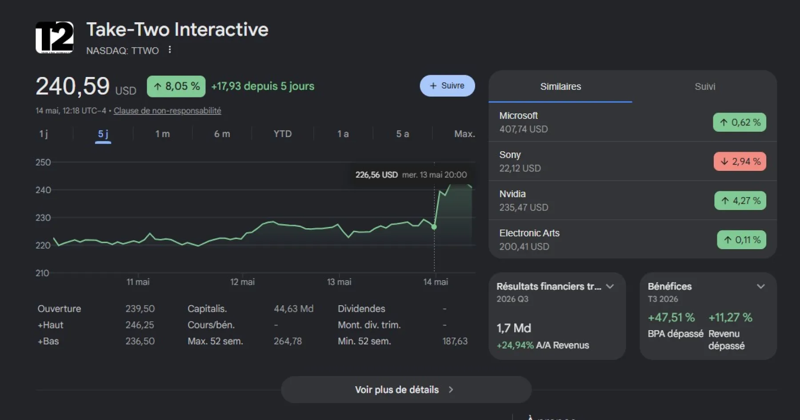Click the +11,27 % Revenu dépassé figure
This screenshot has height=420, width=800.
click(730, 318)
